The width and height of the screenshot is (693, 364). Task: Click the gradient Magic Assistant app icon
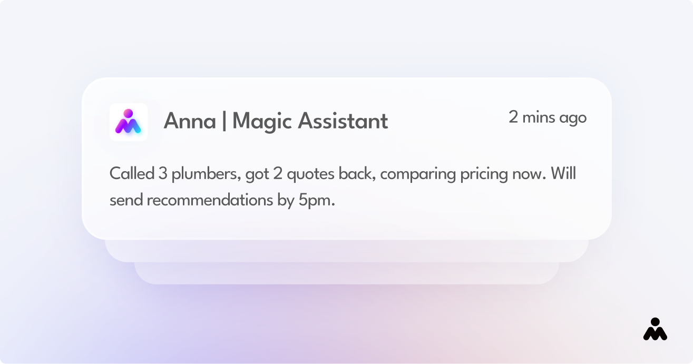(x=129, y=122)
